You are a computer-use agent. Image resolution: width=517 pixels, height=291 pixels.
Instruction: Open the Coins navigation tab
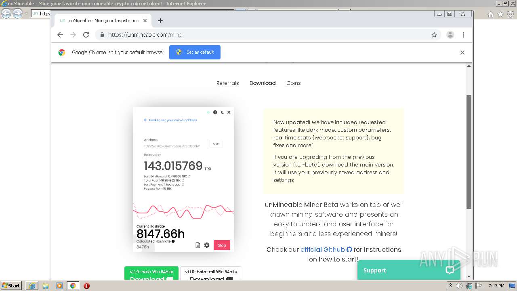tap(294, 83)
